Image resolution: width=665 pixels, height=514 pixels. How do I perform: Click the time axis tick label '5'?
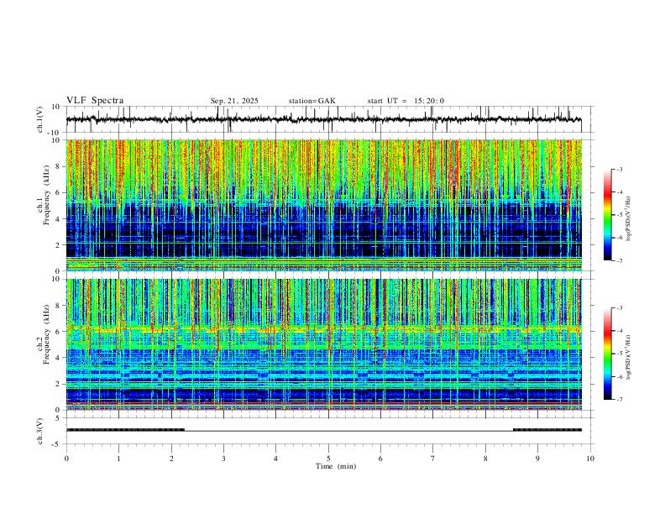point(328,459)
